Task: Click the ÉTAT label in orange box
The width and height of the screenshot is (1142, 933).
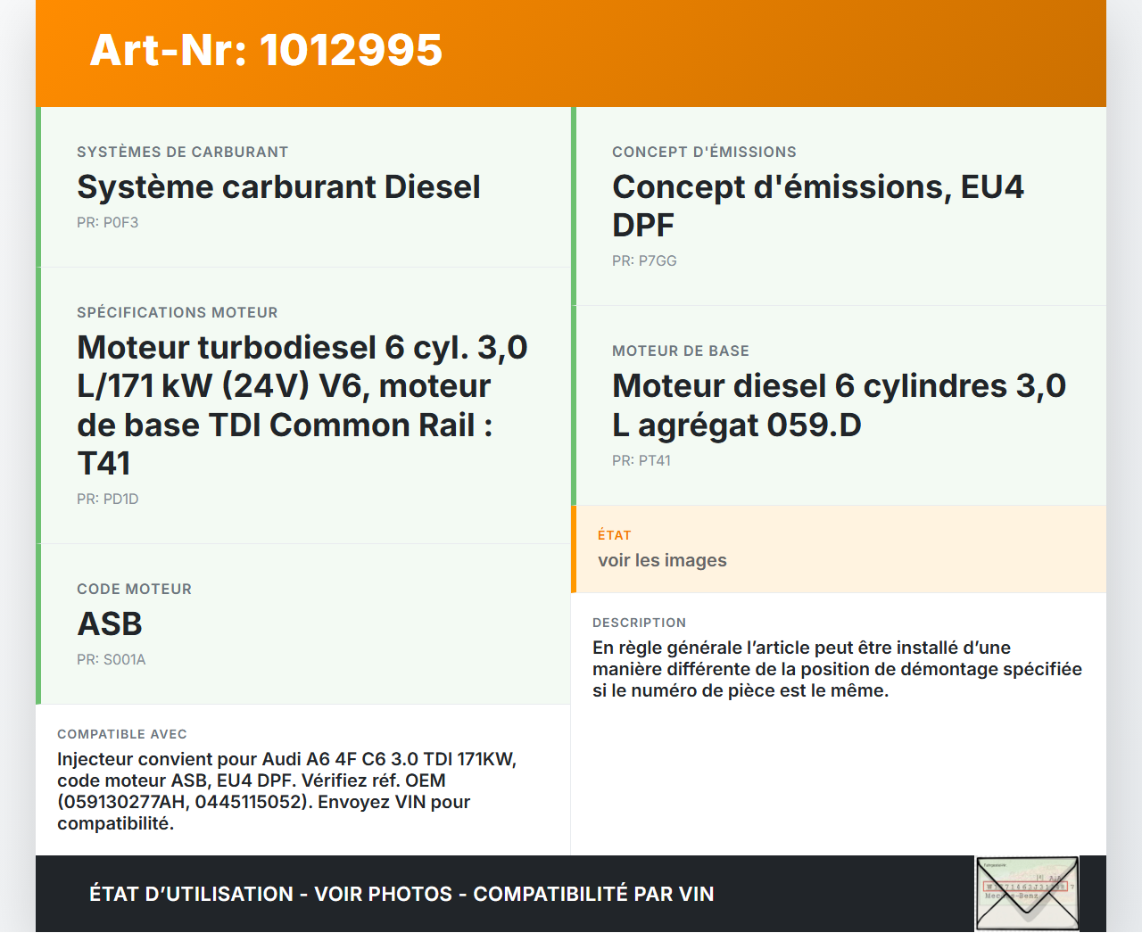Action: (614, 535)
